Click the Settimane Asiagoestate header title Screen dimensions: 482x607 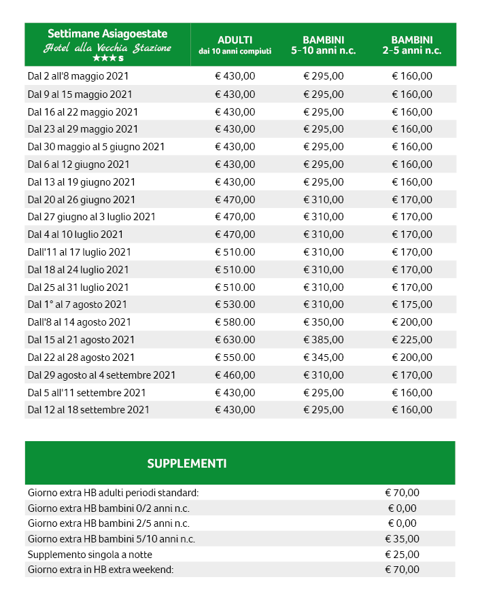click(x=107, y=34)
